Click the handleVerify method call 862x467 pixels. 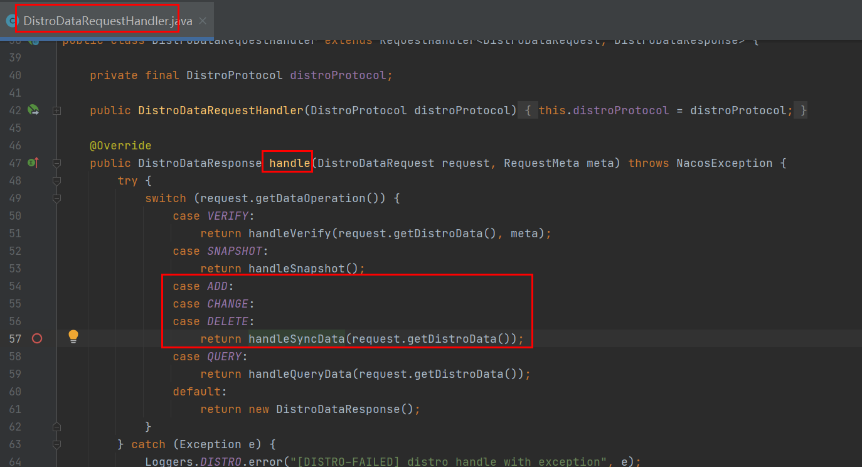click(290, 233)
